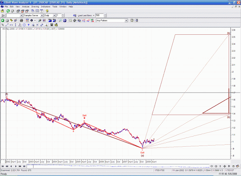Select the pointer arrow drawing tool
The width and height of the screenshot is (241, 176).
coord(3,25)
